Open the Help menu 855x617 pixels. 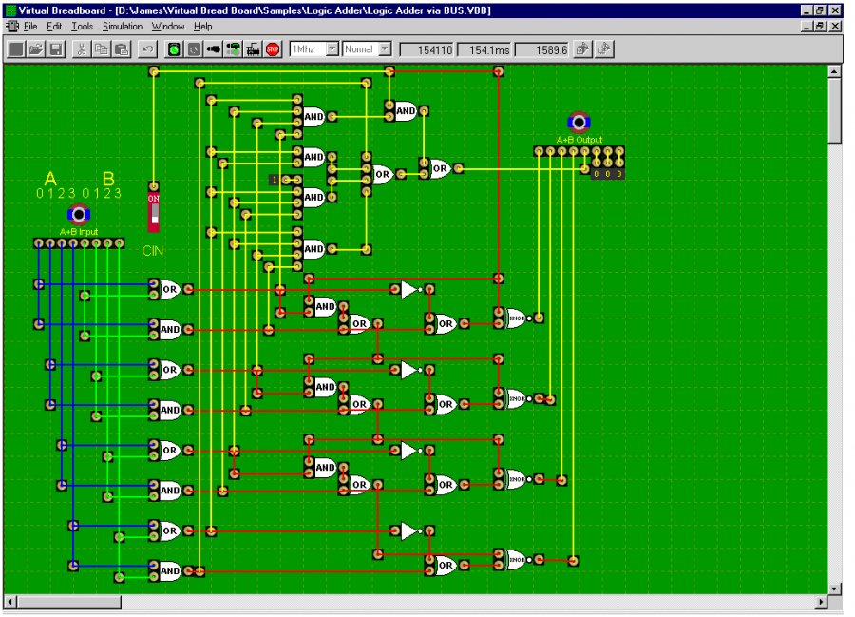[x=203, y=27]
